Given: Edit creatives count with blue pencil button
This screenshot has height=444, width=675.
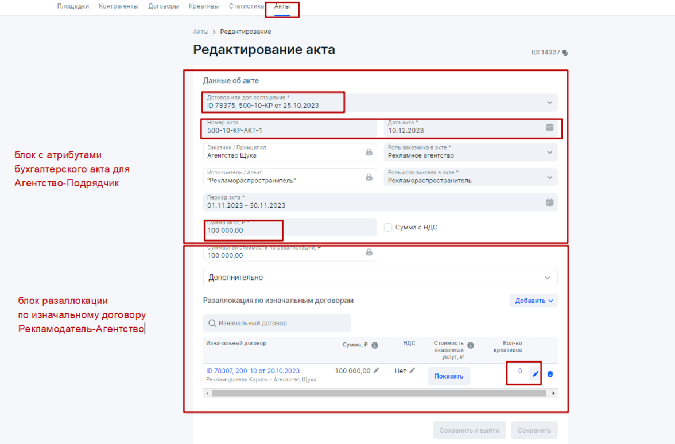Looking at the screenshot, I should [535, 374].
